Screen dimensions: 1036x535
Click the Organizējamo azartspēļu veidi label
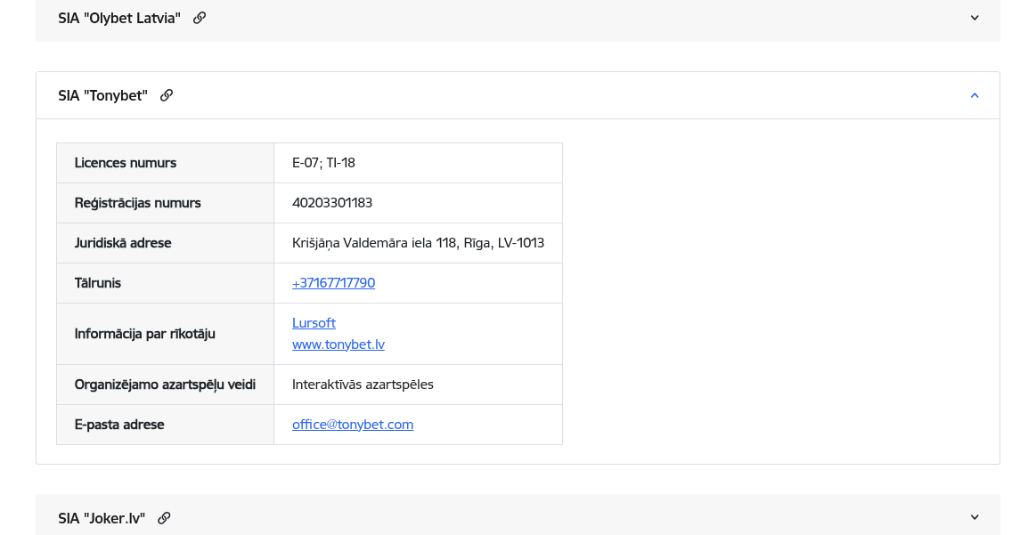point(165,385)
